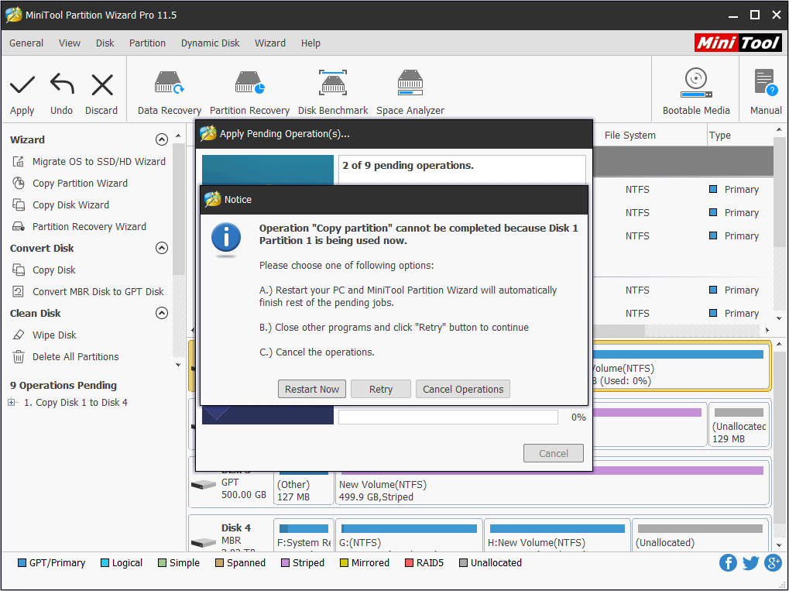The height and width of the screenshot is (591, 789).
Task: Select the Delete All Partitions link
Action: [x=75, y=356]
